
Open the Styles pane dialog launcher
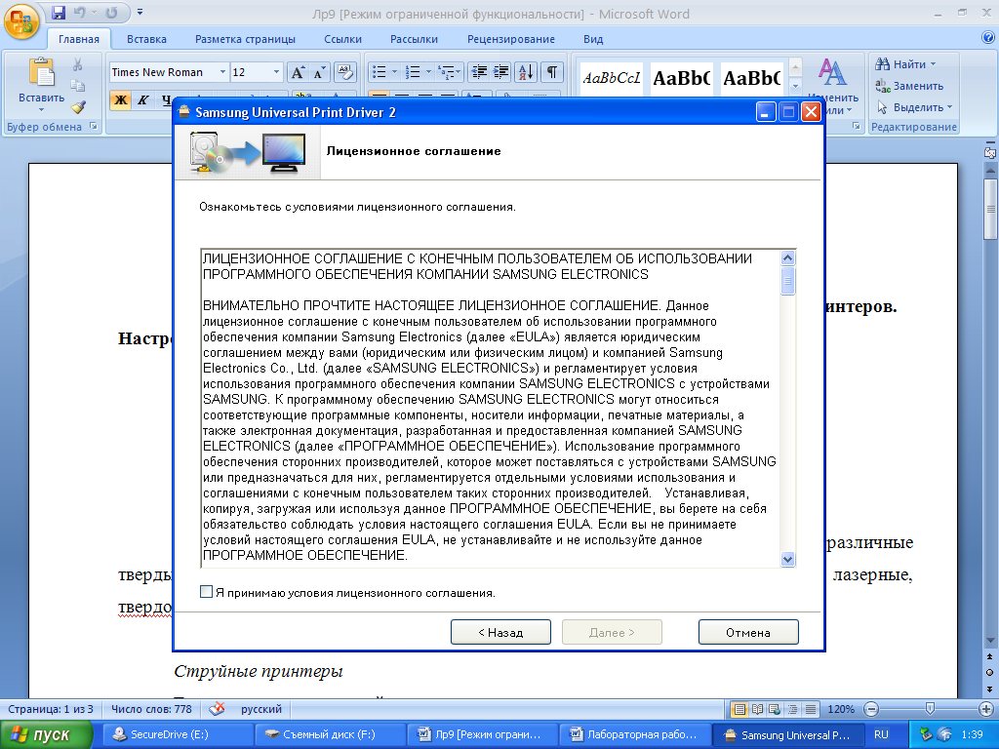pos(857,126)
